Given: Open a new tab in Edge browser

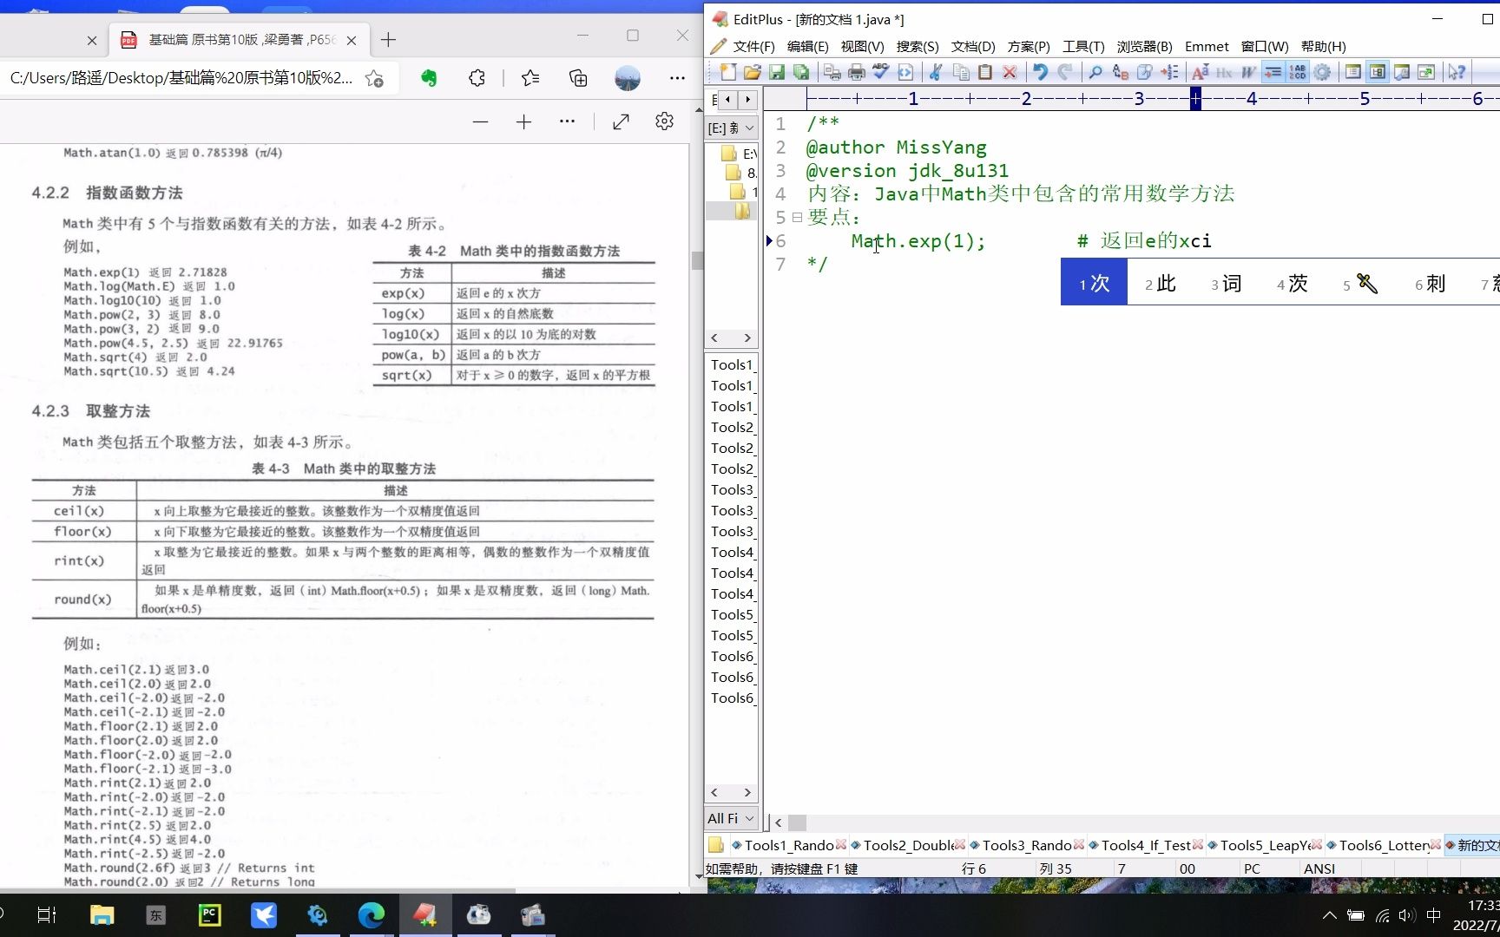Looking at the screenshot, I should 388,40.
